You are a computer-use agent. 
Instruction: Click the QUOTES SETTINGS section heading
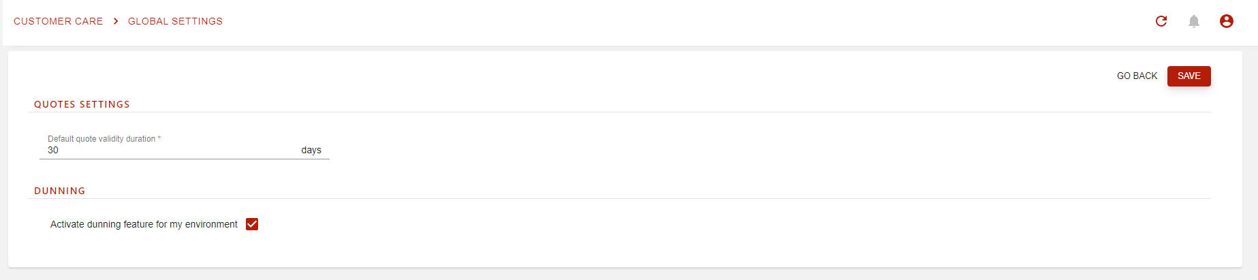click(x=82, y=104)
